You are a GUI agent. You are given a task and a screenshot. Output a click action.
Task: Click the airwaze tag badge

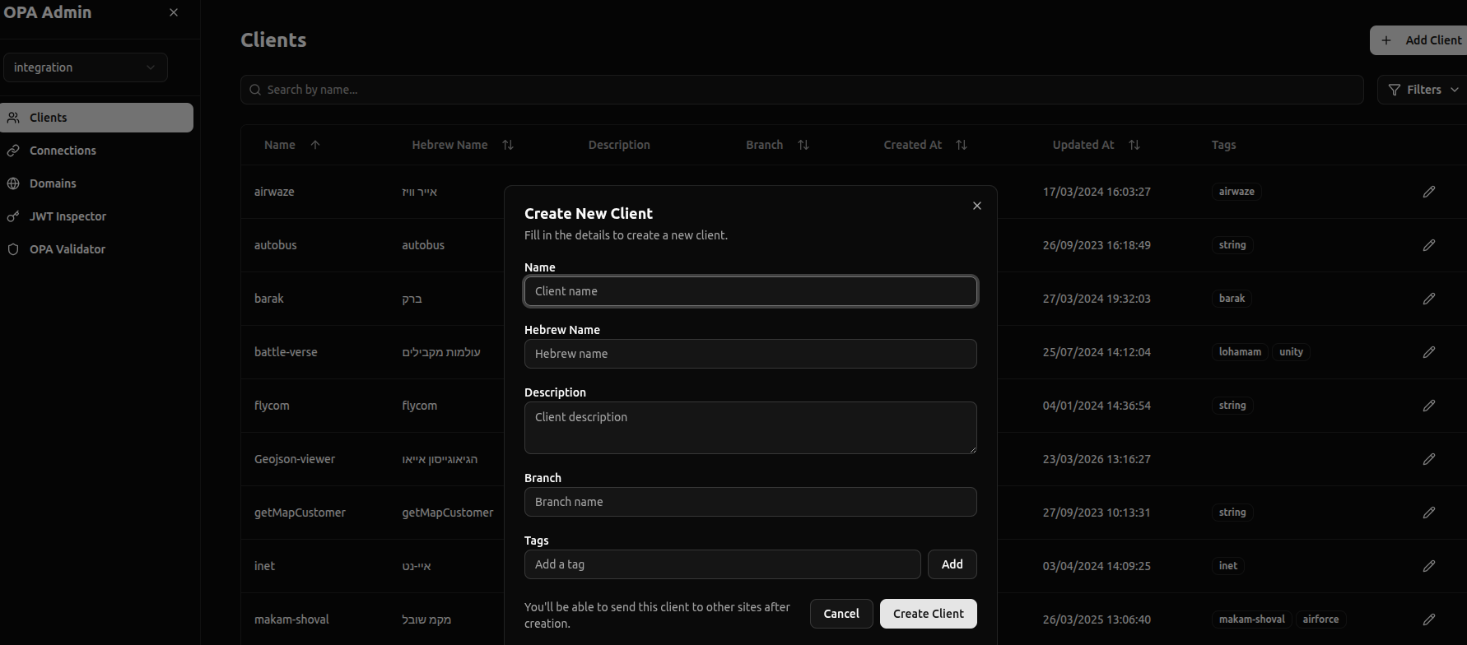pyautogui.click(x=1236, y=192)
